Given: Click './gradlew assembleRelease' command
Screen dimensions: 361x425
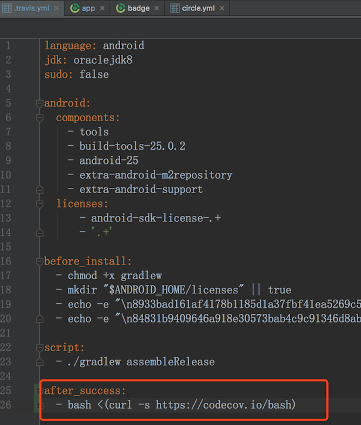Looking at the screenshot, I should (x=141, y=362).
